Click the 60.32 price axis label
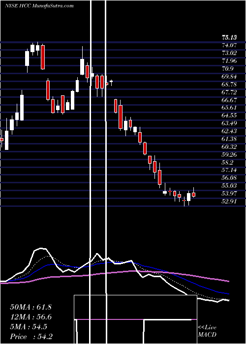 pyautogui.click(x=229, y=147)
